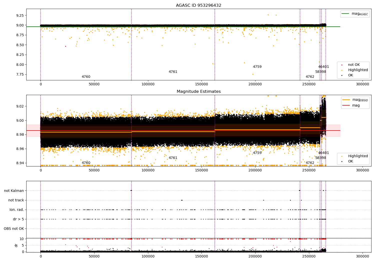Click x-axis tick 100000 under the dr plot
The height and width of the screenshot is (262, 375).
148,257
